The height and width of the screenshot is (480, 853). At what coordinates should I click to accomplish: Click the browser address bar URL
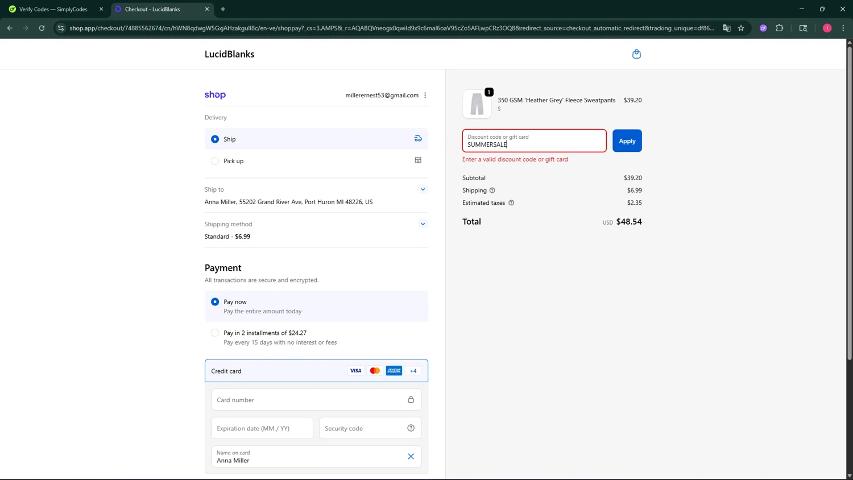tap(392, 28)
